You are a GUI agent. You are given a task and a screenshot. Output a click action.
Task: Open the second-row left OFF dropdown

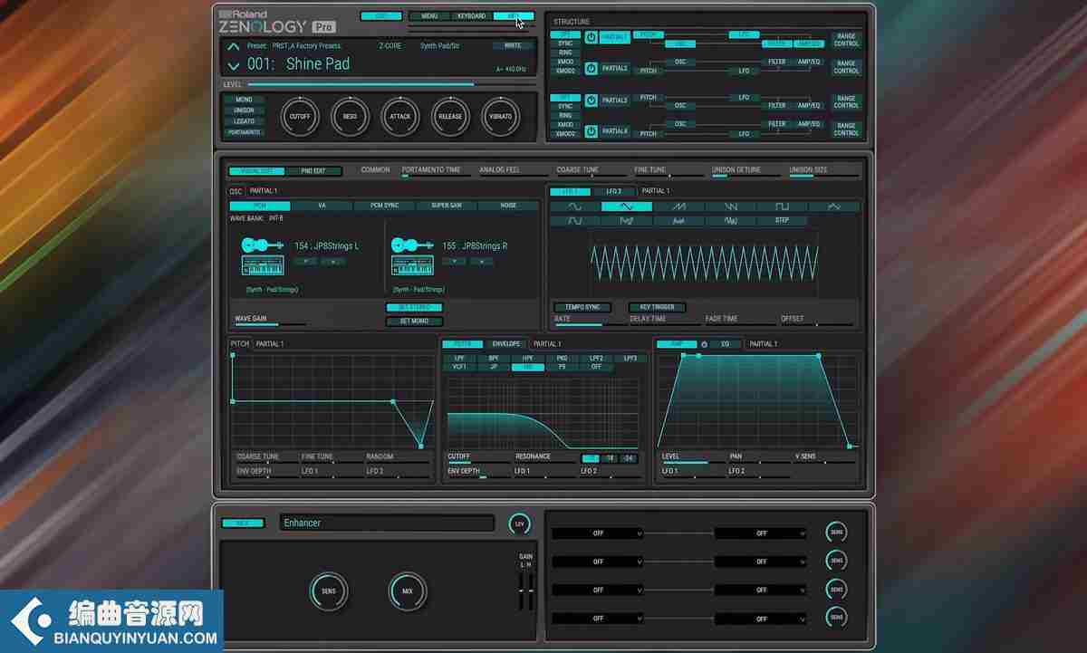(x=598, y=562)
